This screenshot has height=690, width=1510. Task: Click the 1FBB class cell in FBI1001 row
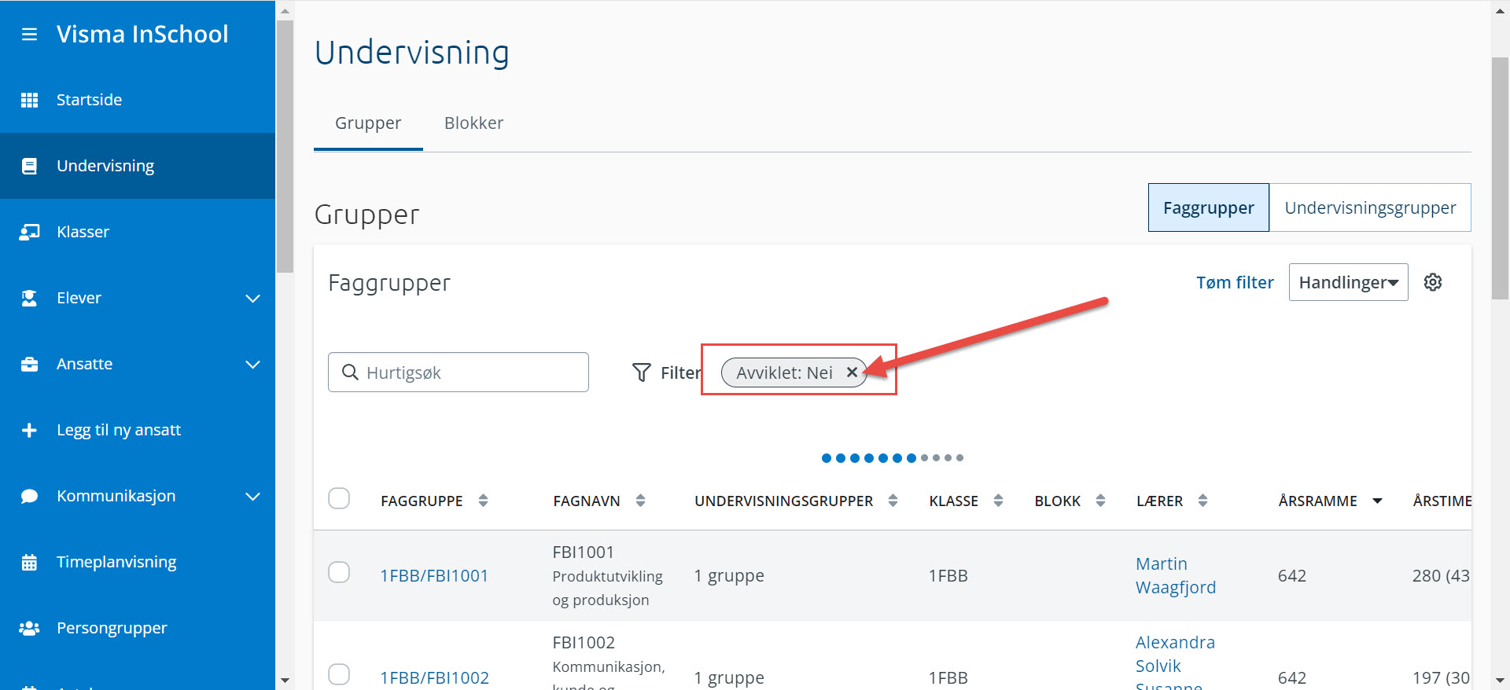coord(948,575)
